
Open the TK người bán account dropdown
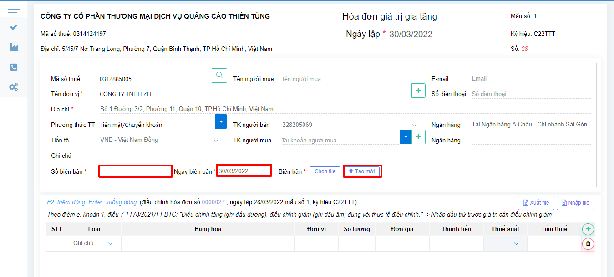click(x=413, y=124)
